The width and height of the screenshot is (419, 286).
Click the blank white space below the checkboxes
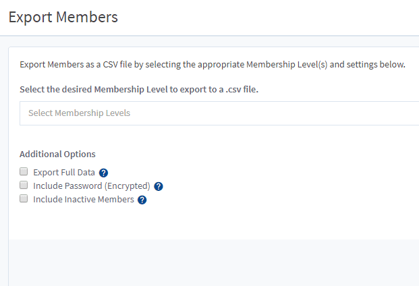(x=214, y=222)
